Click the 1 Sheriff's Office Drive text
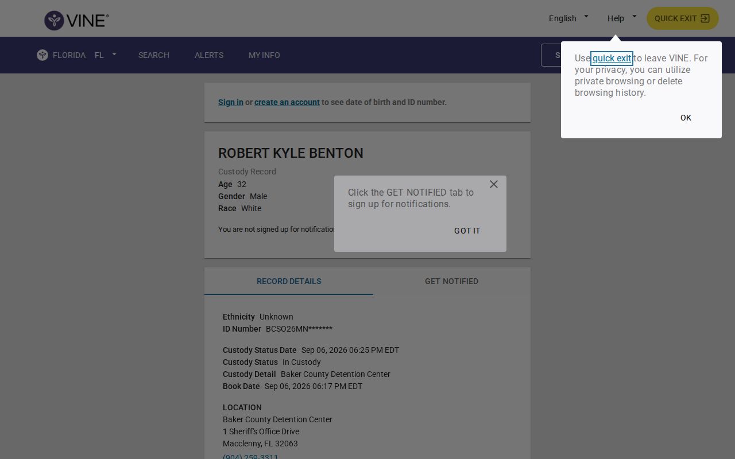This screenshot has height=459, width=735. (261, 431)
